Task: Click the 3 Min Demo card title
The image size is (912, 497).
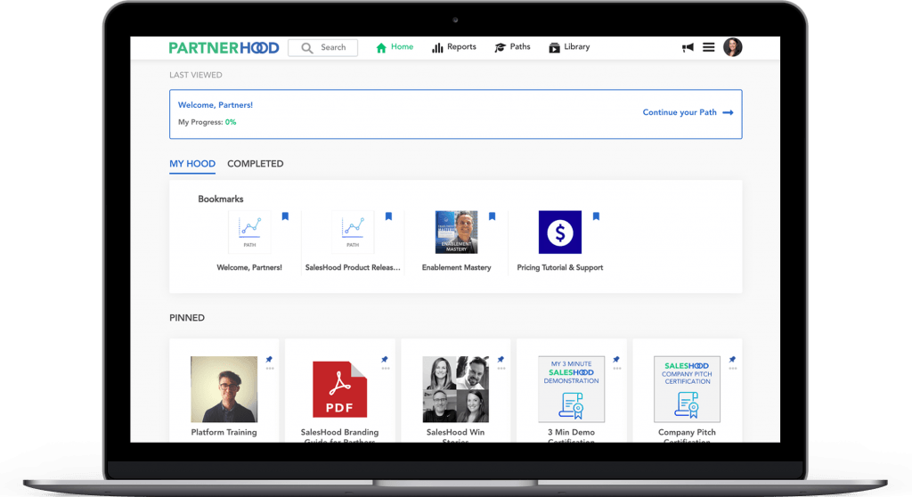Action: (x=571, y=436)
